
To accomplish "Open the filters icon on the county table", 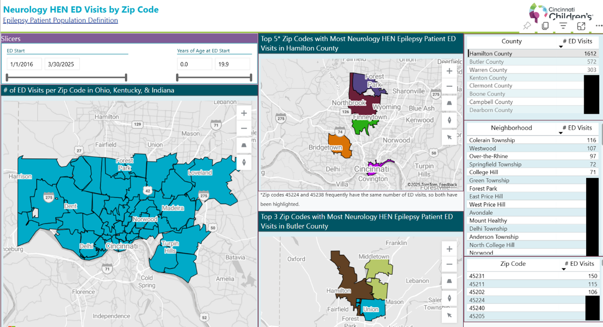I will 563,26.
